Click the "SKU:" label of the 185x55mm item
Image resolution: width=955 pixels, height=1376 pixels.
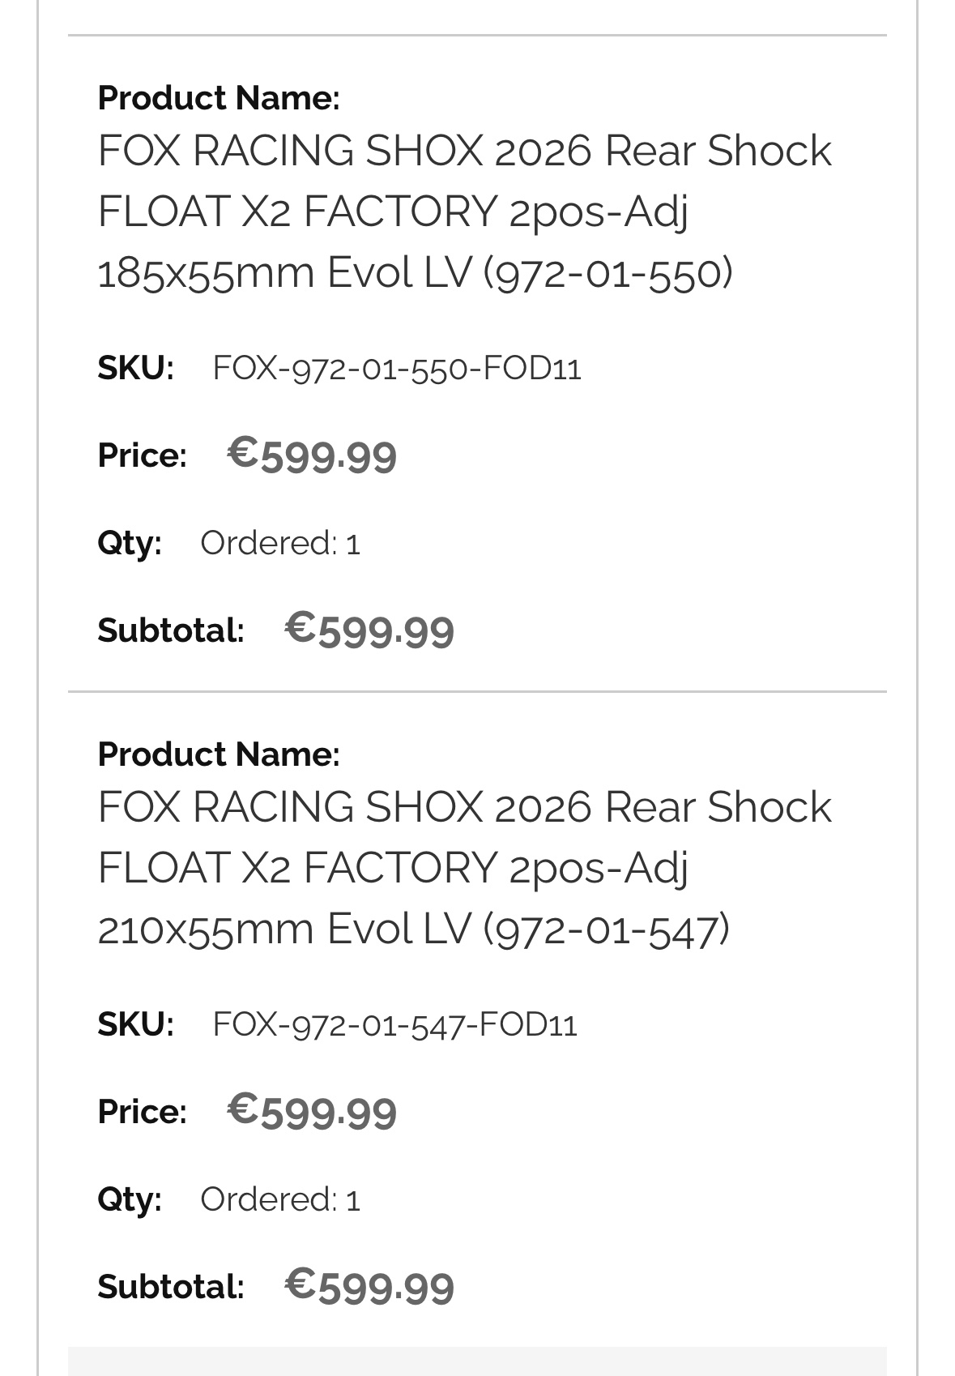(135, 368)
